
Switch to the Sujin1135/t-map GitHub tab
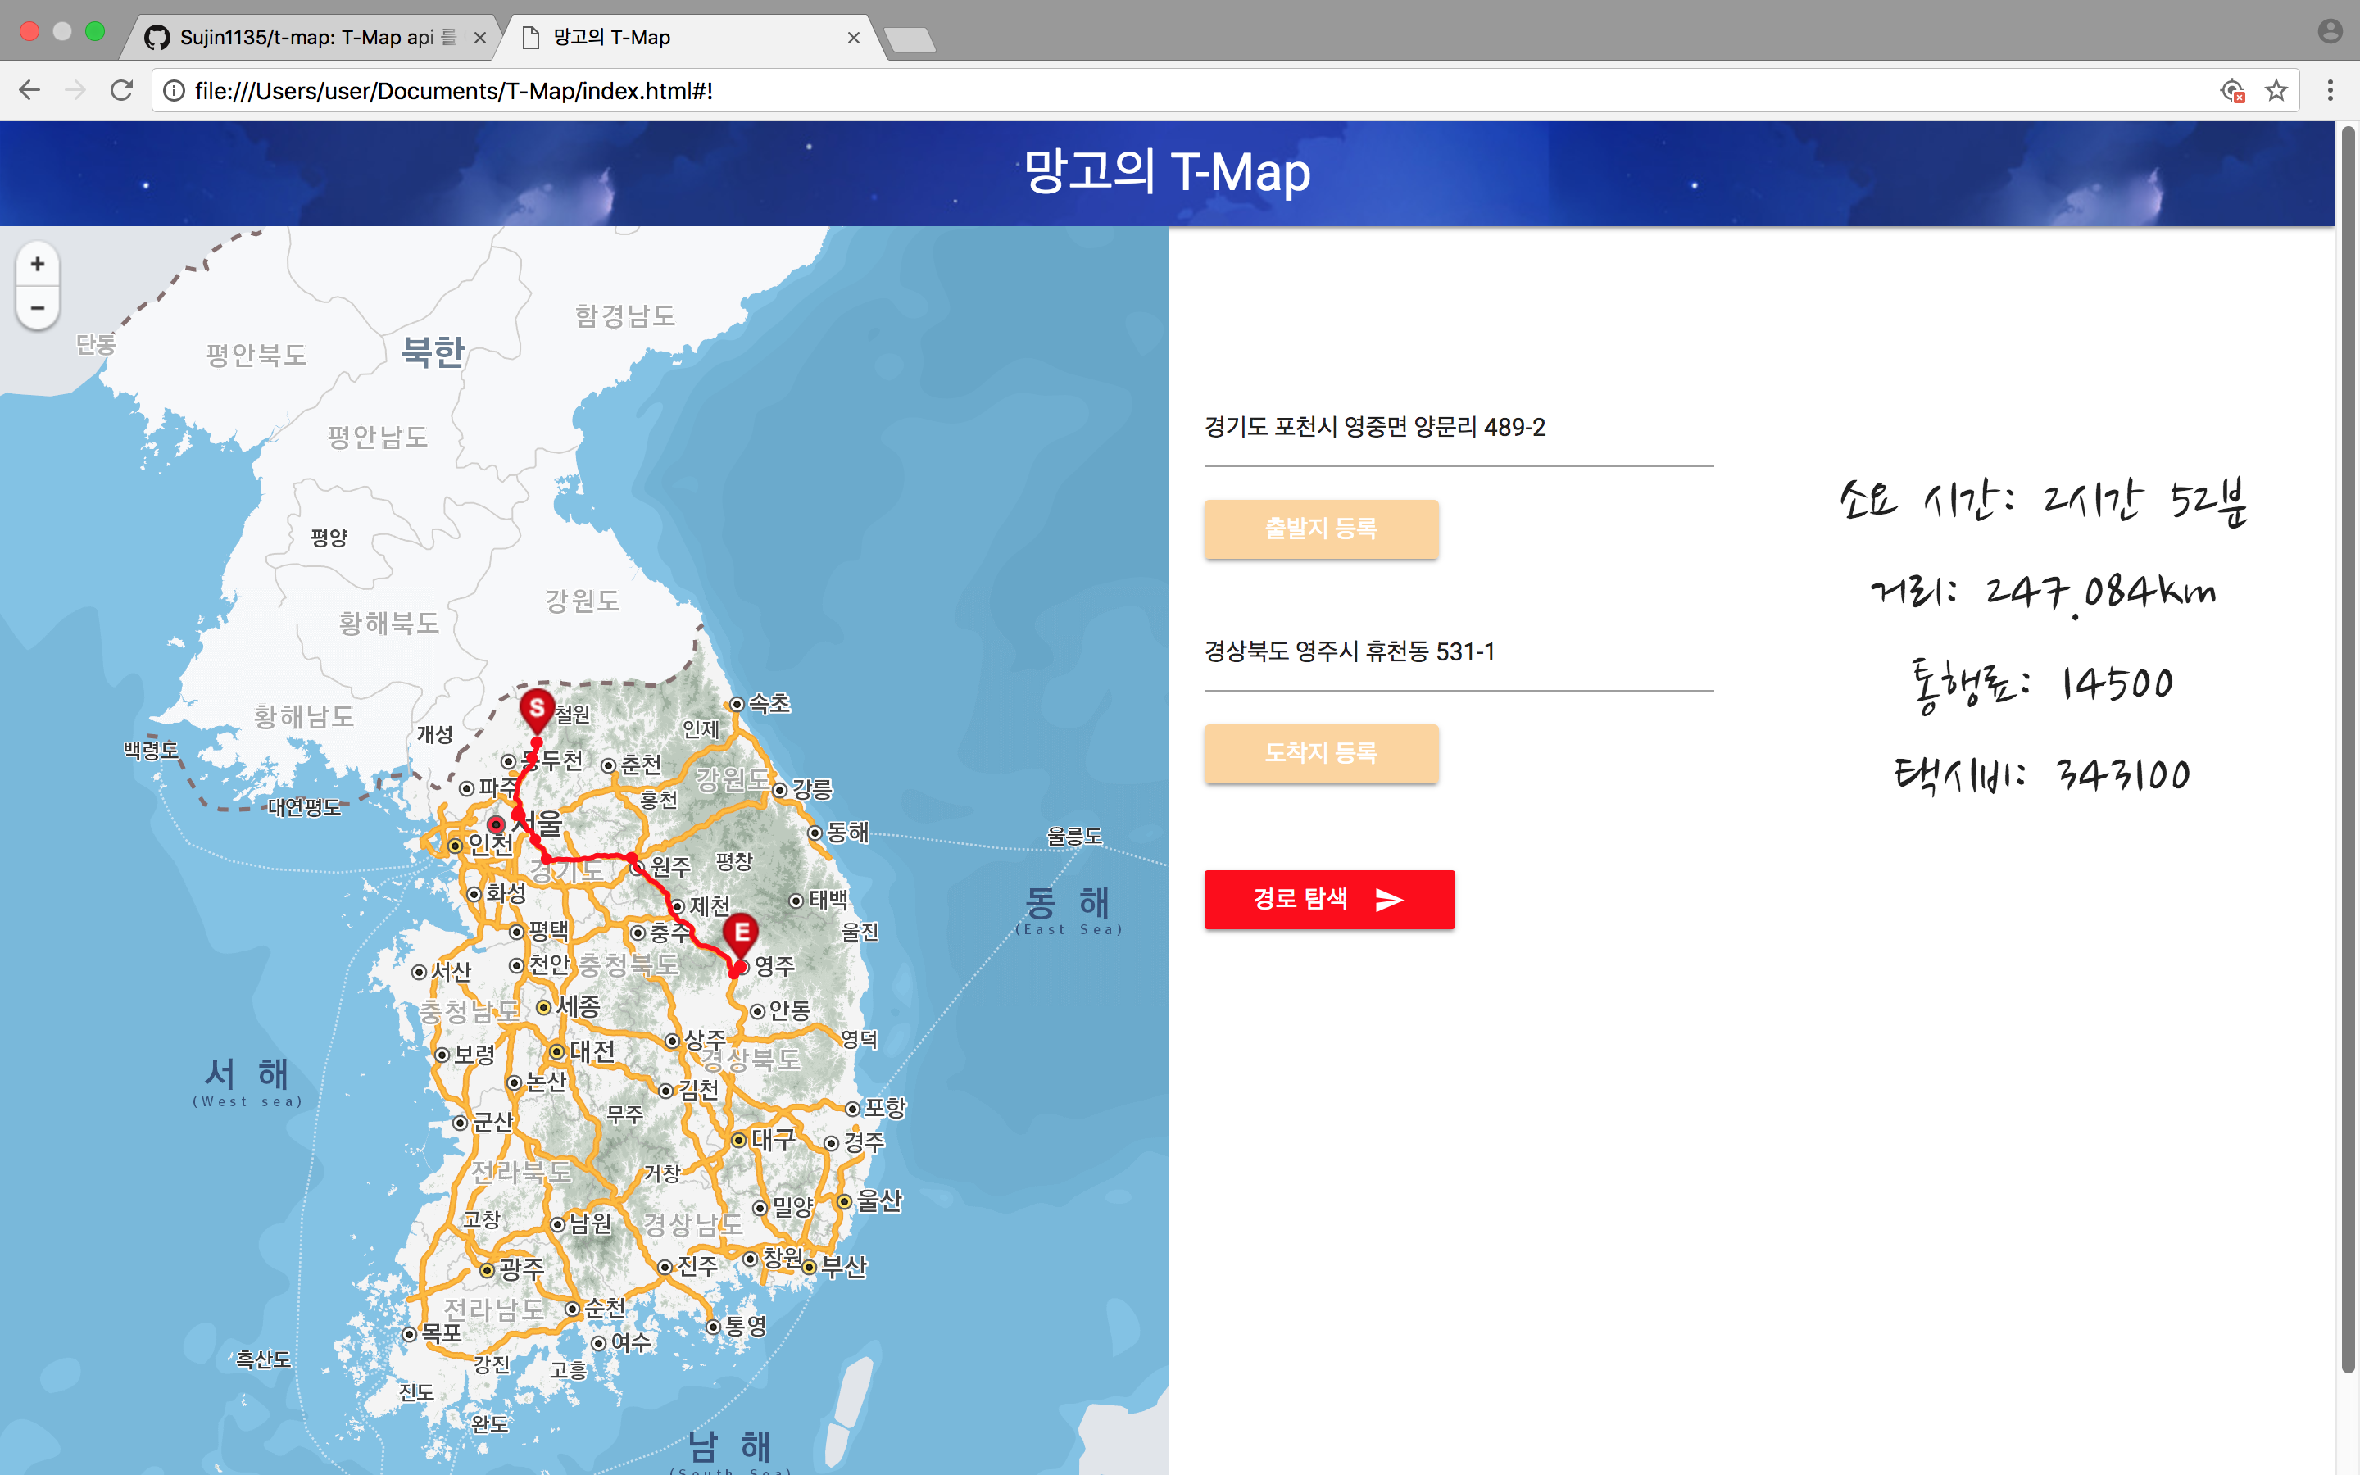tap(307, 37)
